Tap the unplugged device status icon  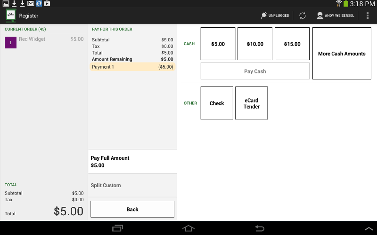(264, 16)
